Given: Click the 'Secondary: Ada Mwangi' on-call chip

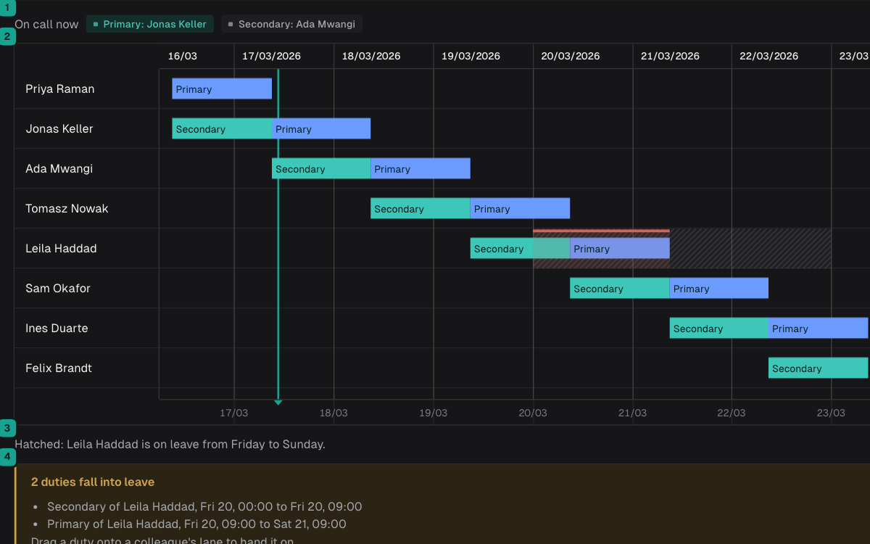Looking at the screenshot, I should (x=291, y=24).
